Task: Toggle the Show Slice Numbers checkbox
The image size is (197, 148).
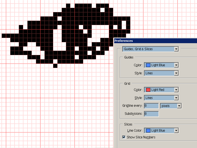Action: (124, 137)
